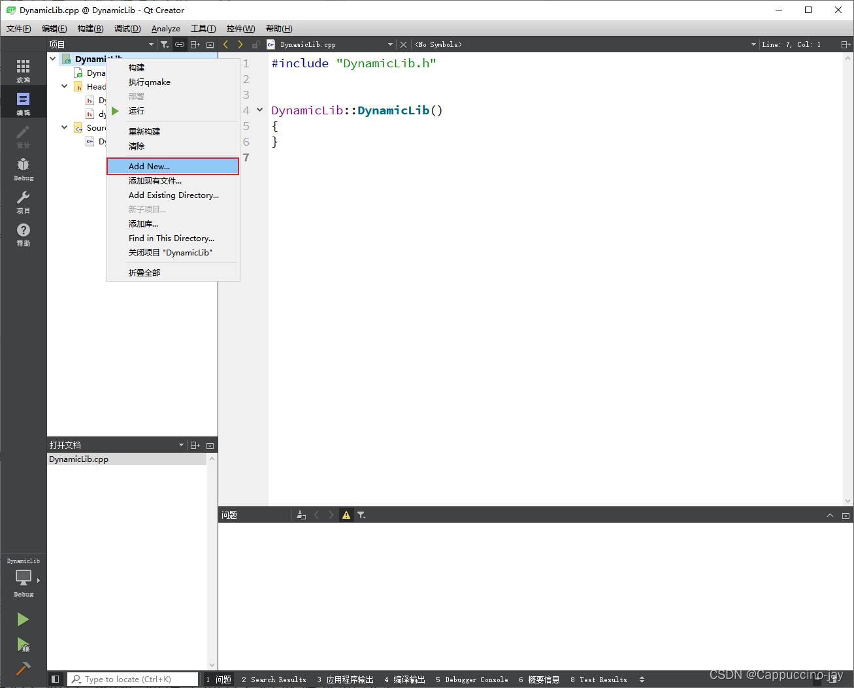Select 构建 in the context menu
Image resolution: width=854 pixels, height=688 pixels.
click(173, 67)
